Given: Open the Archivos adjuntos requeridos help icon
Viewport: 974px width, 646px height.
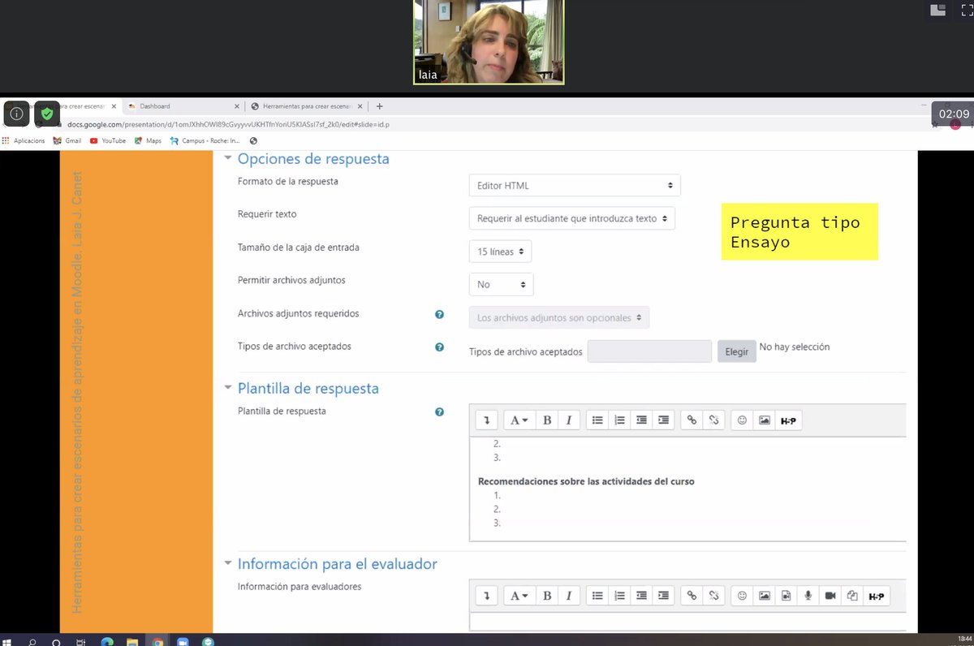Looking at the screenshot, I should point(439,314).
